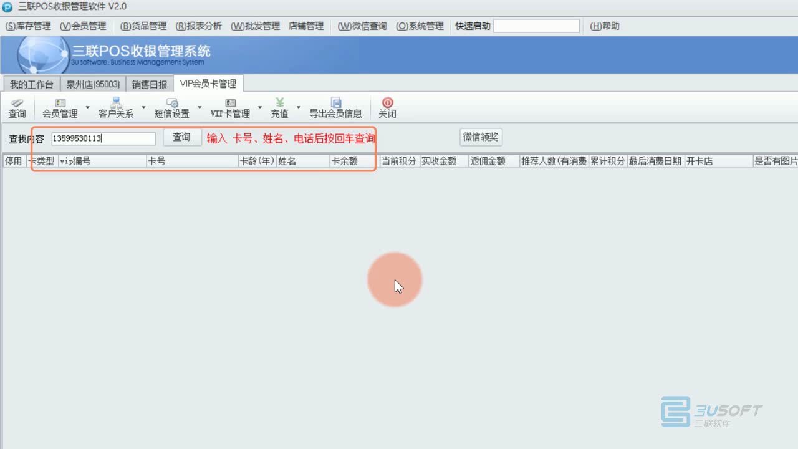
Task: Expand the 短信设置 dropdown arrow
Action: click(199, 107)
